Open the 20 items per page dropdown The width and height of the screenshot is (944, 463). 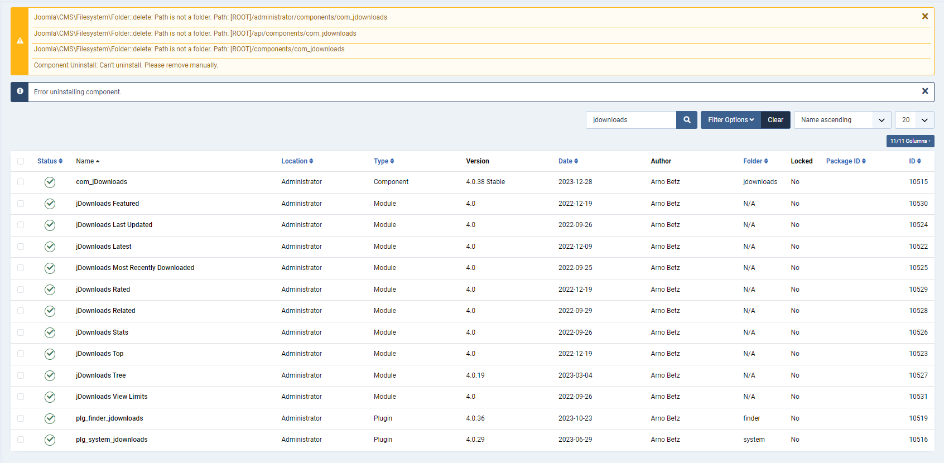pos(914,120)
